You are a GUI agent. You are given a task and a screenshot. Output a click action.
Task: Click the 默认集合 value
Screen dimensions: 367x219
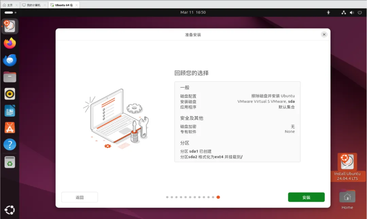coord(286,107)
